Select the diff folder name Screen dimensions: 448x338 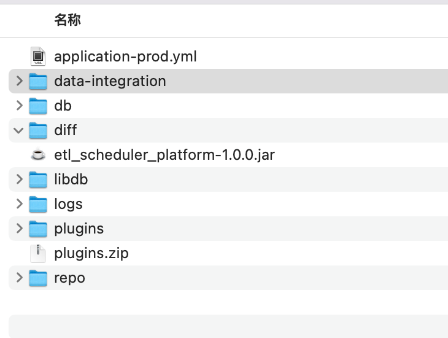coord(65,130)
